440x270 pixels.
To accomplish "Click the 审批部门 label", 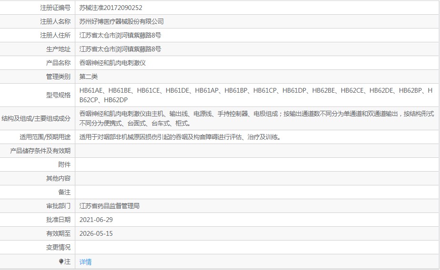I will [58, 206].
